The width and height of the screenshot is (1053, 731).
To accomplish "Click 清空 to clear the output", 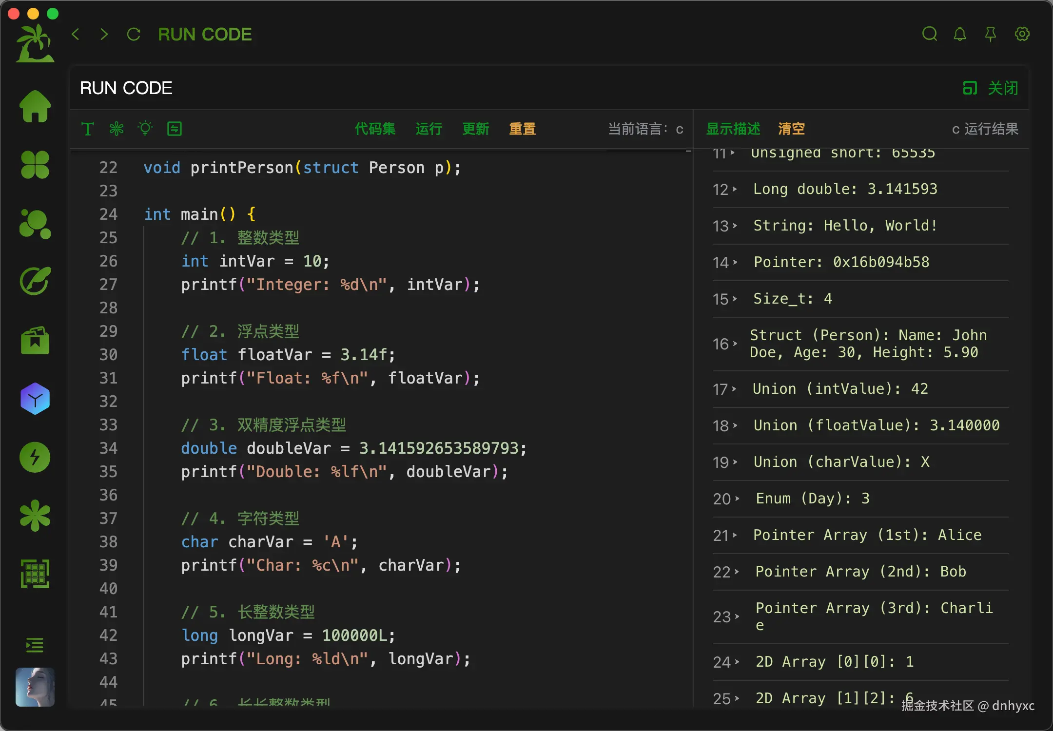I will [791, 129].
